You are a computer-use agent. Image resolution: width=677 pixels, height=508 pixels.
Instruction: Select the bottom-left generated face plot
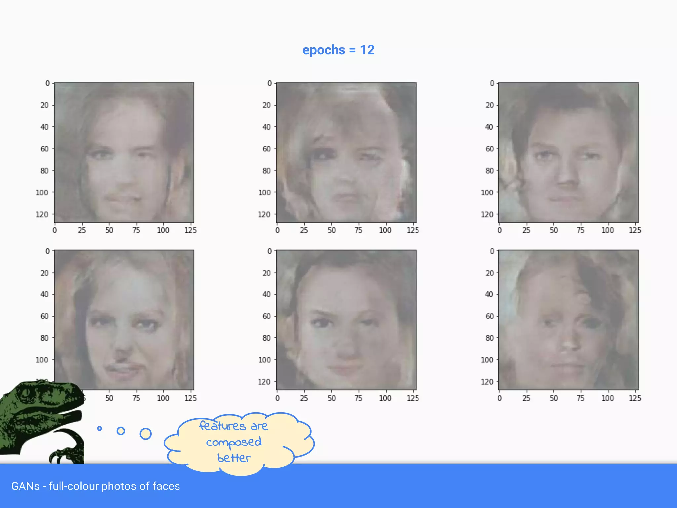coord(124,319)
